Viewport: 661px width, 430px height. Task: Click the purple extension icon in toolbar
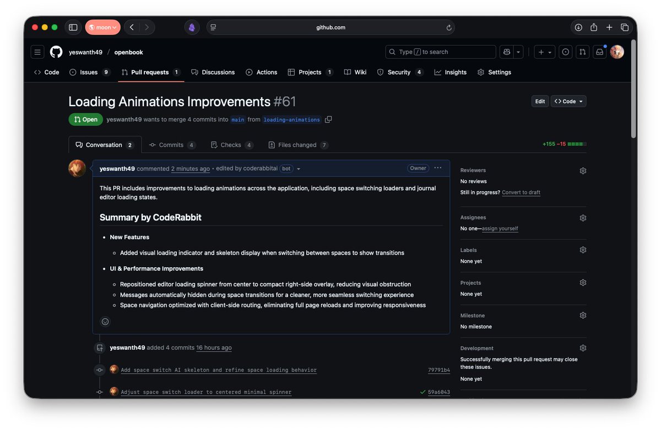192,27
